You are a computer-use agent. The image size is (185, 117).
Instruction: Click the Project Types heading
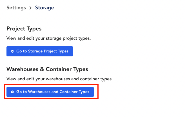(24, 29)
